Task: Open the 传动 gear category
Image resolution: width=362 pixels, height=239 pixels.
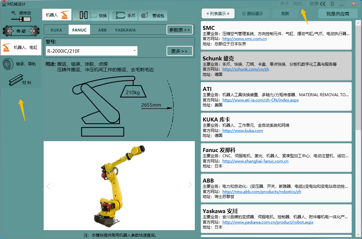Action: (21, 31)
